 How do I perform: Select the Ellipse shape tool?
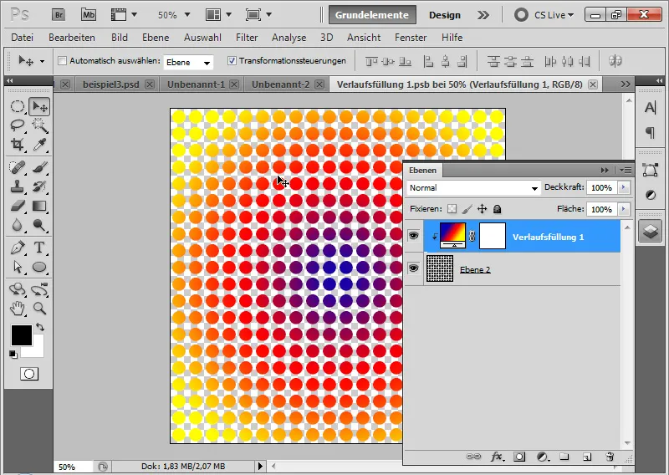[39, 267]
